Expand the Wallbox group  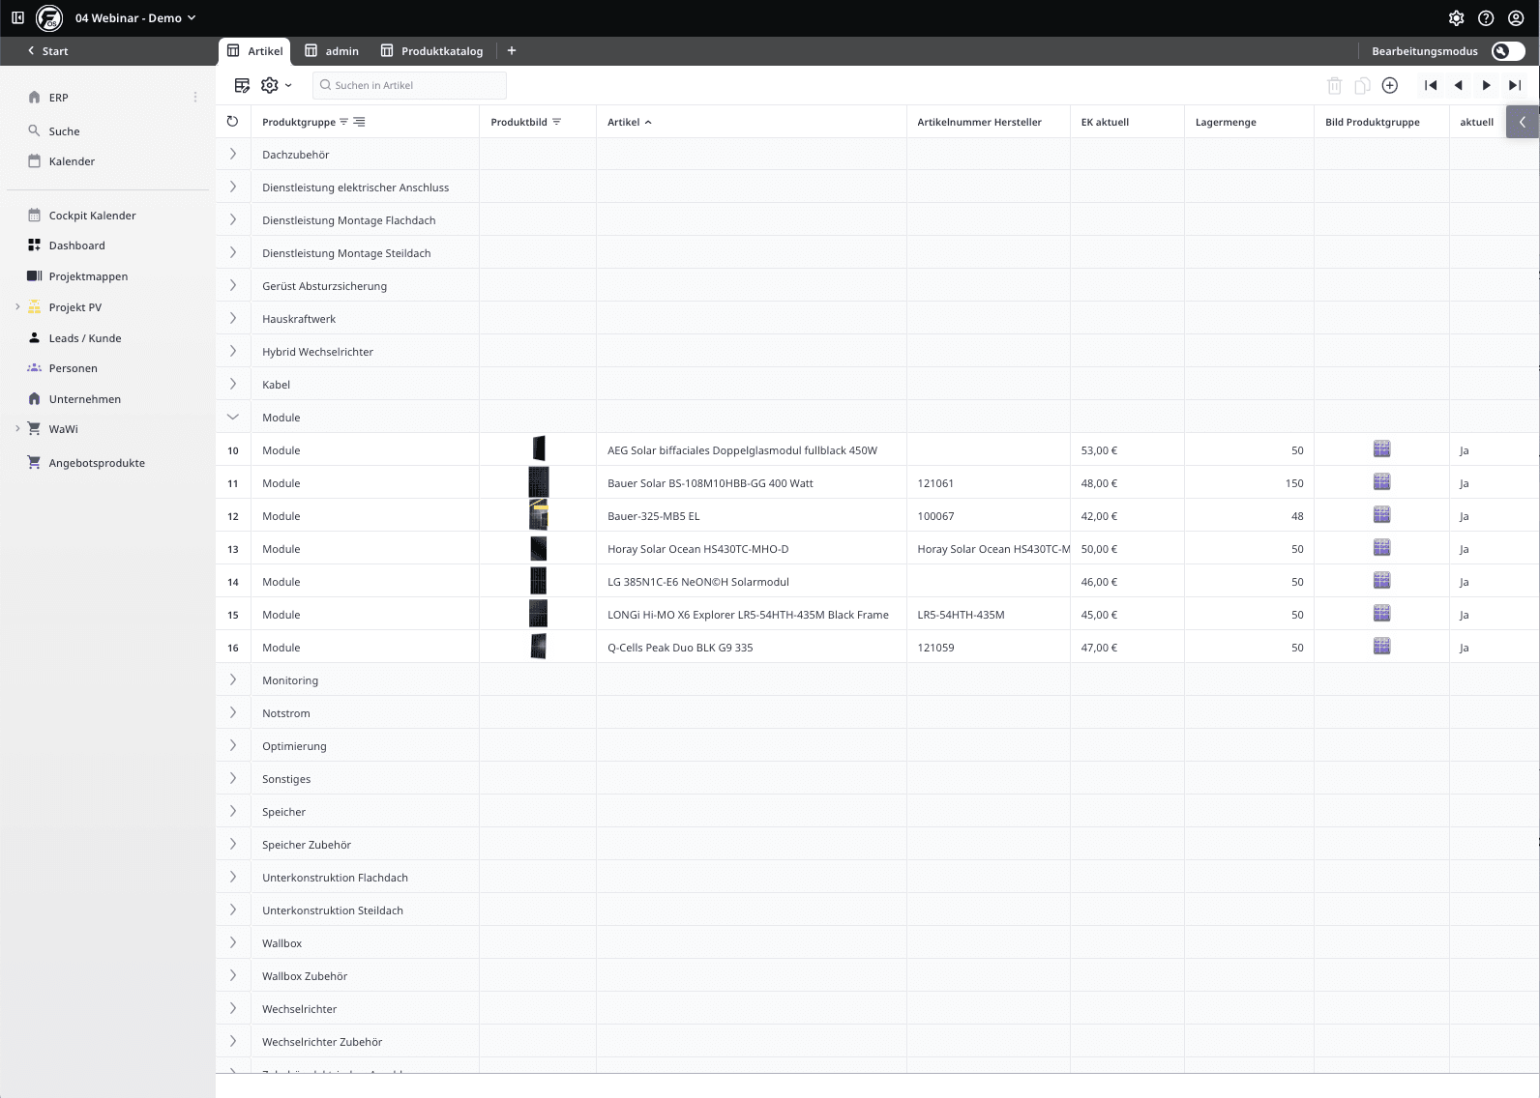click(233, 943)
